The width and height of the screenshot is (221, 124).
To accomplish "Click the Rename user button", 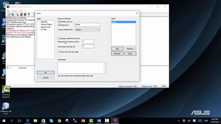I will (117, 54).
